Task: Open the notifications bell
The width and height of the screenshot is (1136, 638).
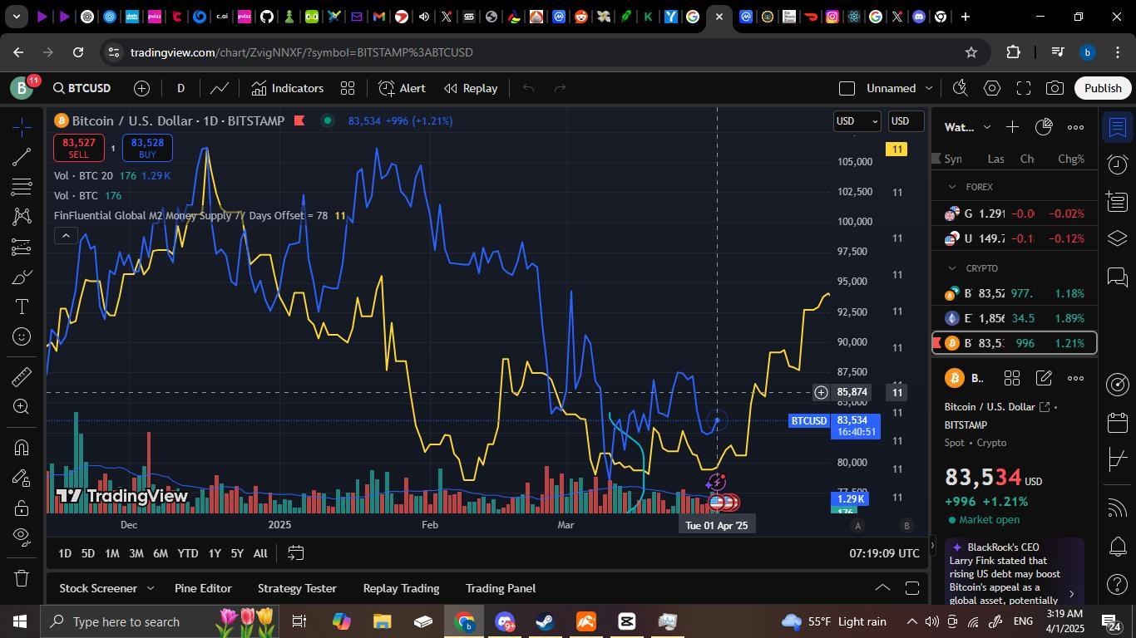Action: pos(1118,547)
